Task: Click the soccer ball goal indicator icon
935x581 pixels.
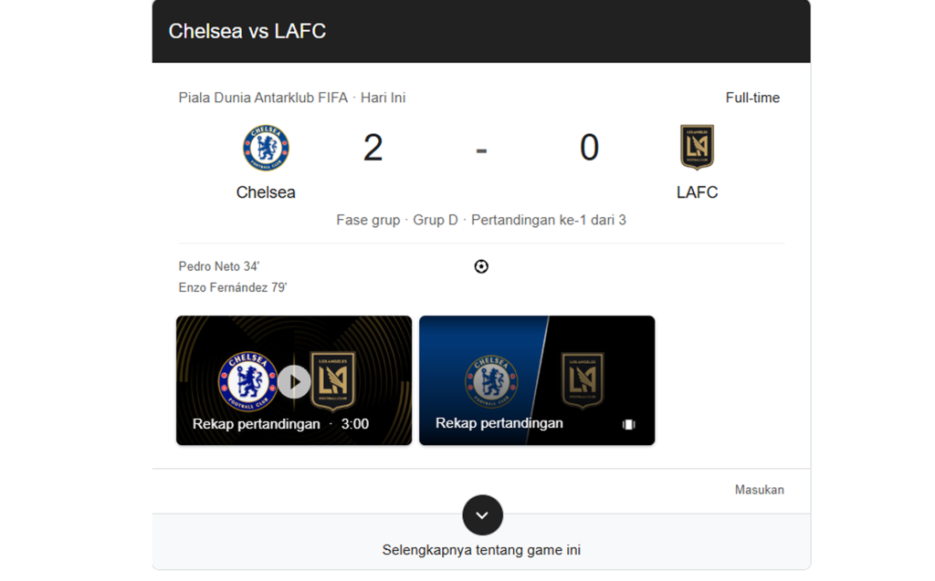Action: pyautogui.click(x=481, y=265)
